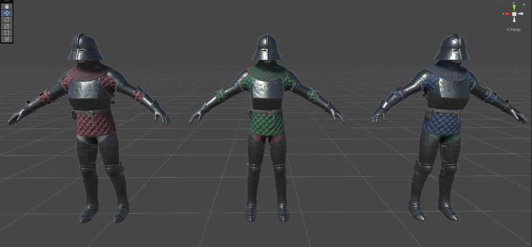The image size is (532, 247).
Task: Toggle Persp projection mode label
Action: click(513, 30)
